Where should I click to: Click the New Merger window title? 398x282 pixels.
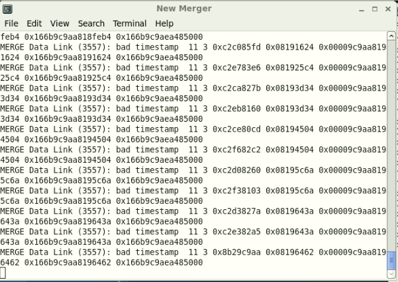(184, 9)
